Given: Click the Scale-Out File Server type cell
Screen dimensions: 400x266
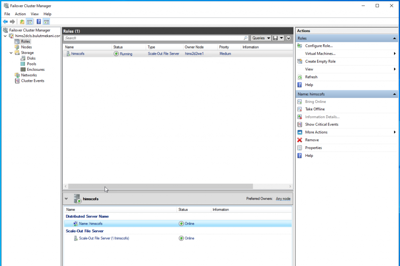Looking at the screenshot, I should click(x=164, y=54).
